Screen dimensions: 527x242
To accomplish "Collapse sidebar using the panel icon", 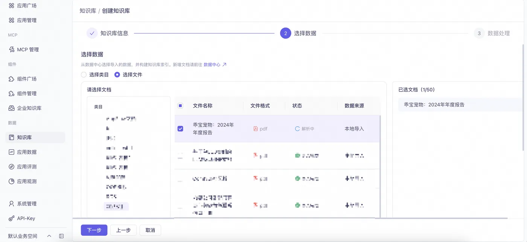I will [61, 236].
